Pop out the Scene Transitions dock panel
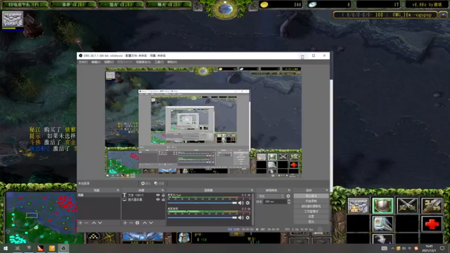 click(x=289, y=190)
